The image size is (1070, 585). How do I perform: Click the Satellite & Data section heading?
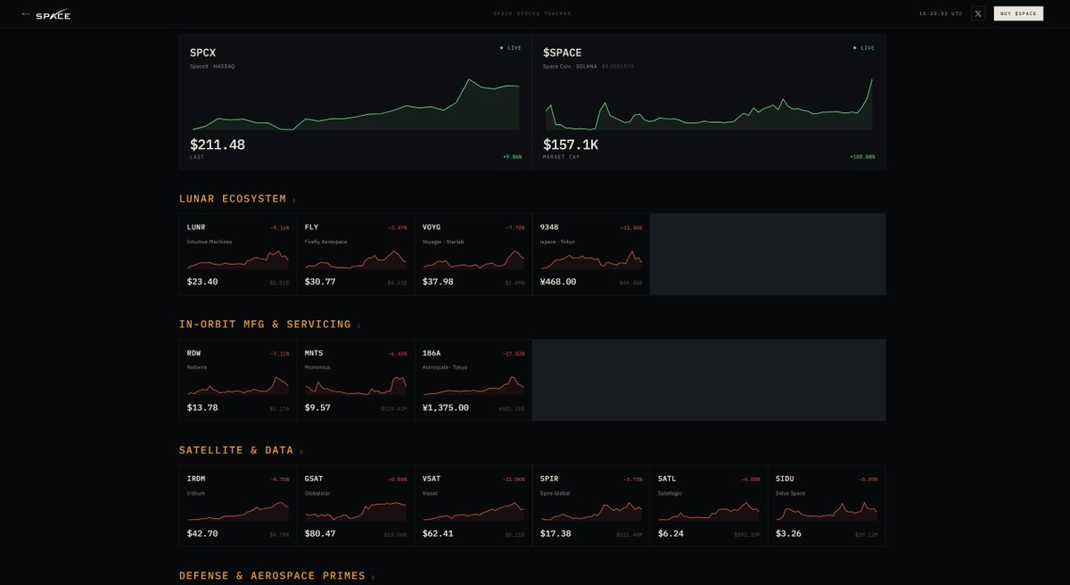click(236, 450)
